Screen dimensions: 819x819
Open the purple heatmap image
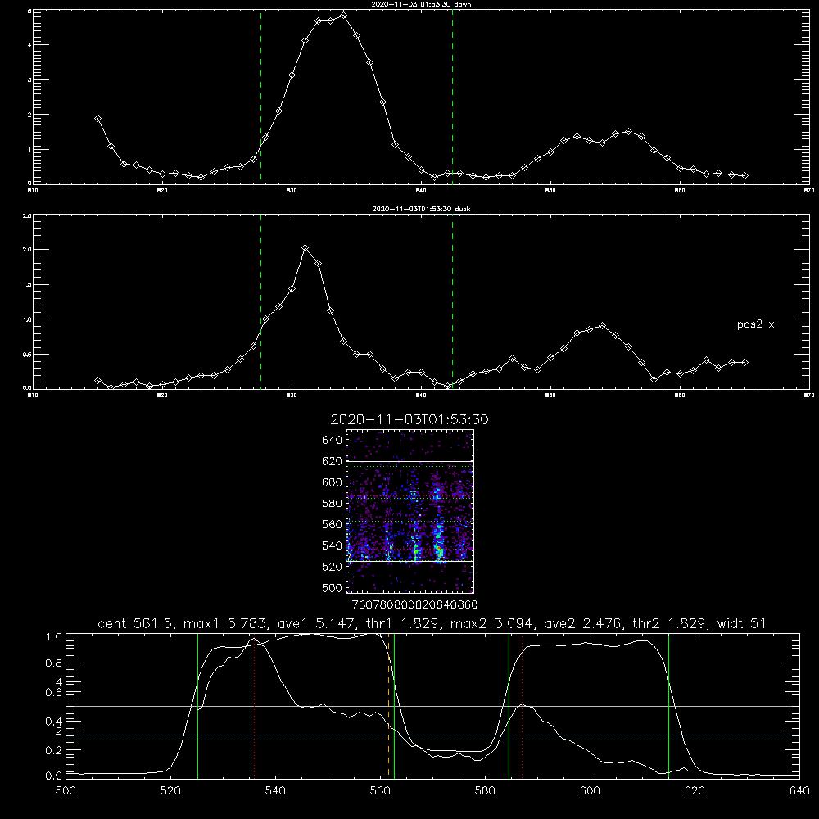click(410, 511)
